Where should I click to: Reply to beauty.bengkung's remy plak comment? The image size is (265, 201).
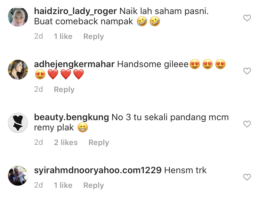tap(99, 143)
